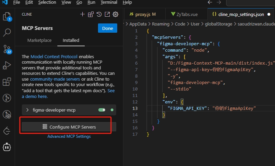Click the User breadcrumb segment
275x166 pixels.
195,24
